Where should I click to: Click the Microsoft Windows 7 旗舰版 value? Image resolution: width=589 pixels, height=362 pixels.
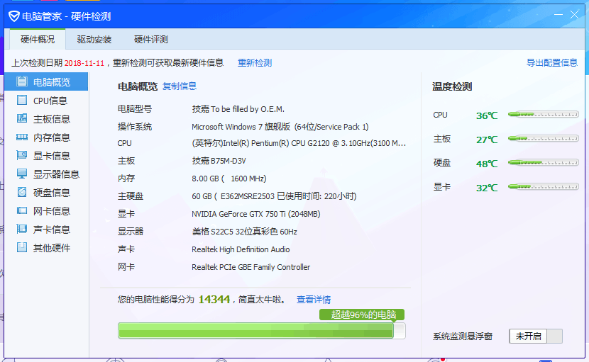pos(280,127)
